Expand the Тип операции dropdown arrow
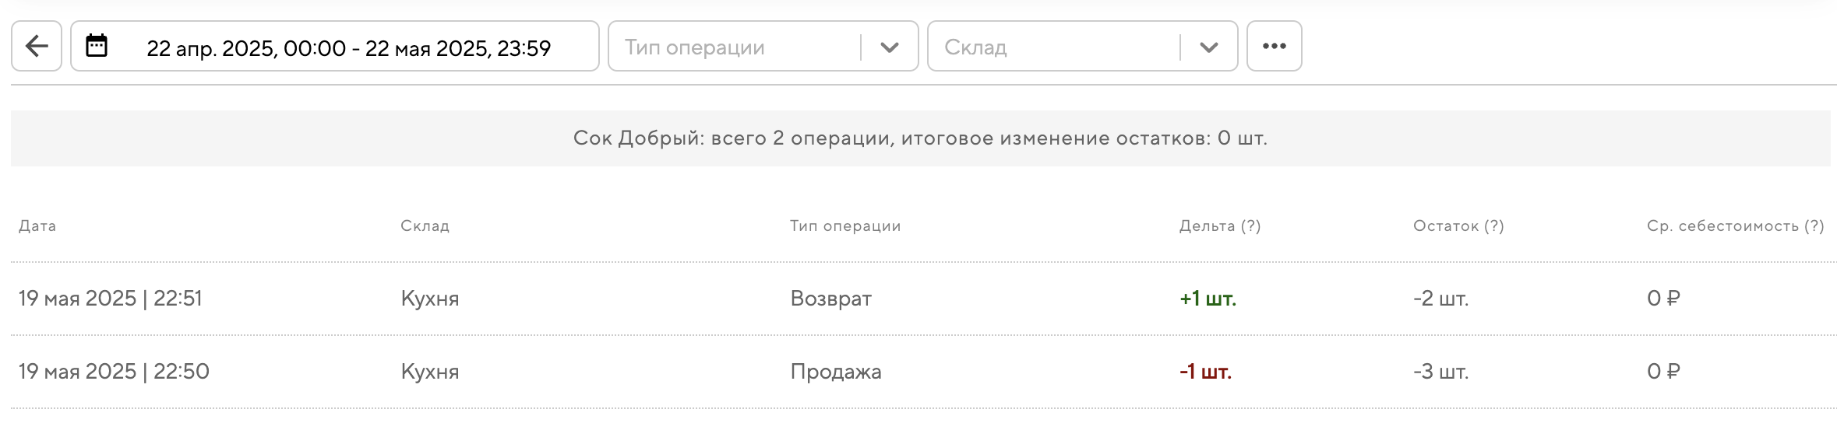 pos(889,47)
